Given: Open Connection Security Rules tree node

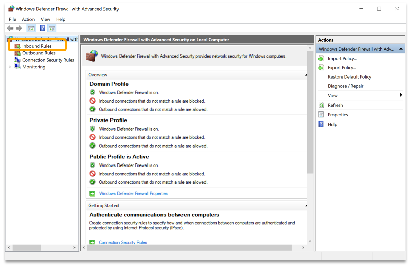Looking at the screenshot, I should 48,60.
